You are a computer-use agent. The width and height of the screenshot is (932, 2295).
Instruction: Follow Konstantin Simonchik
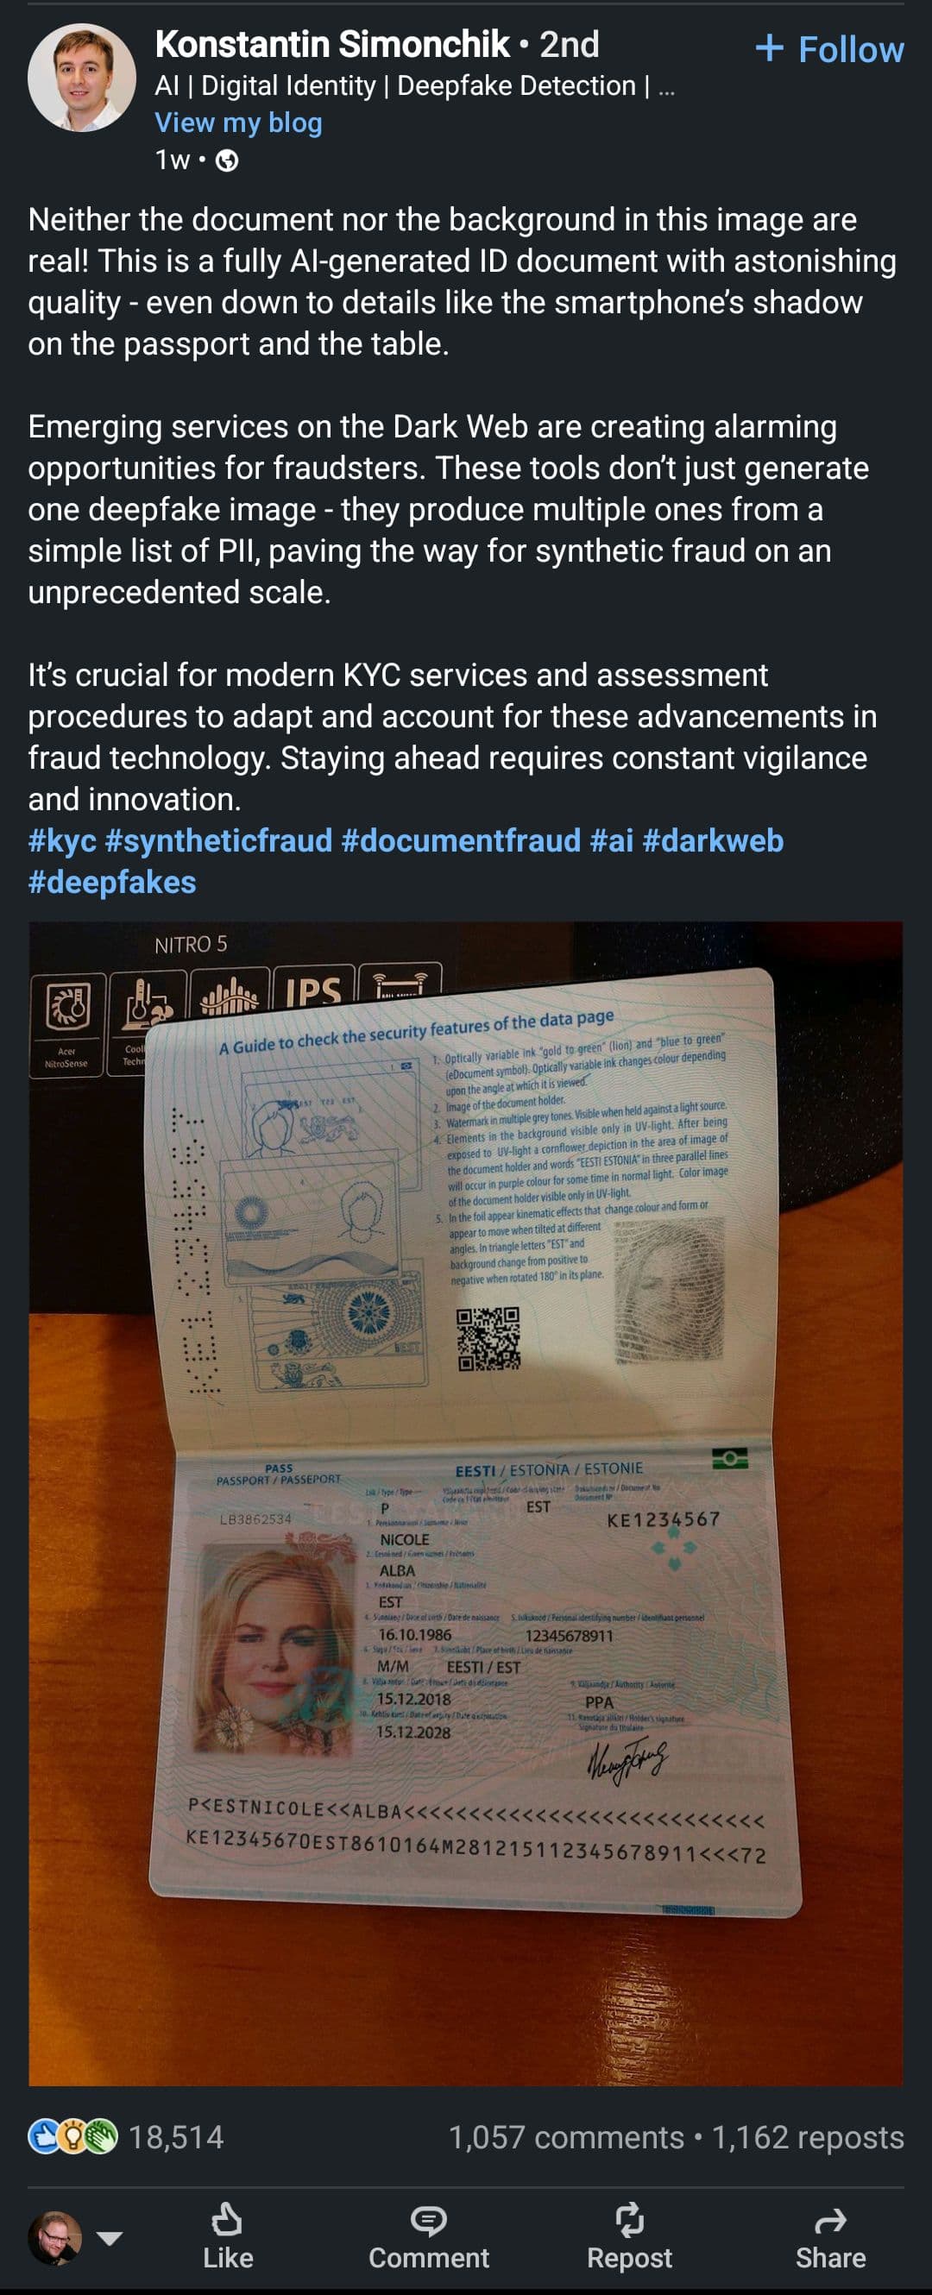tap(829, 49)
